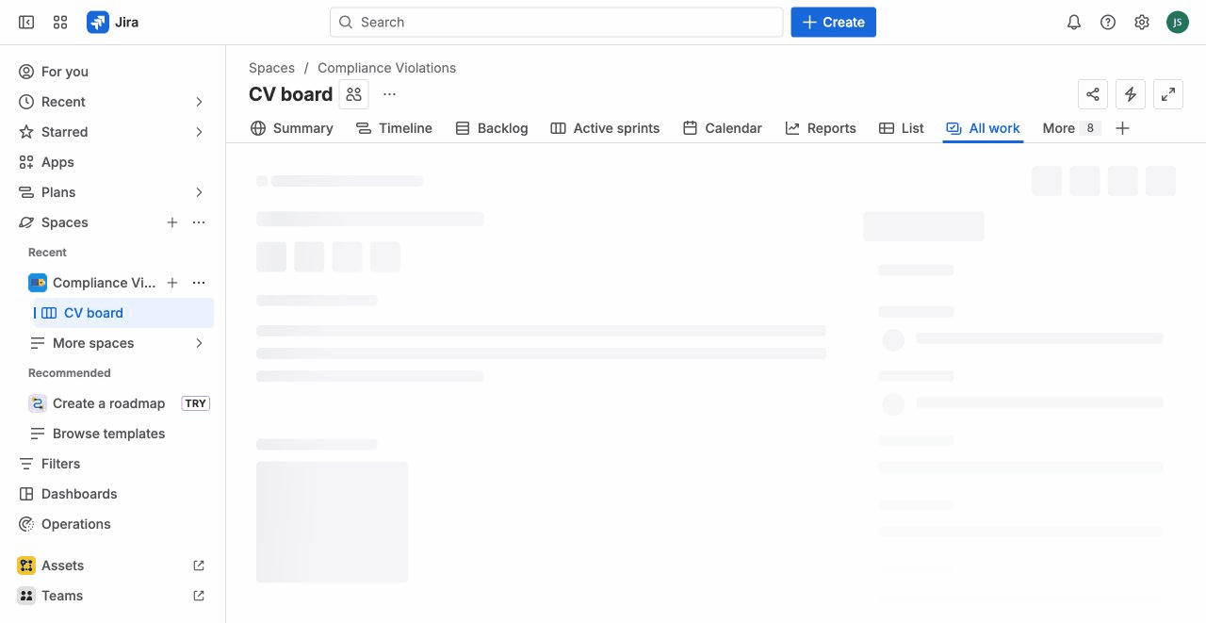Screen dimensions: 1206x623
Task: Click the blue Create button
Action: (833, 22)
